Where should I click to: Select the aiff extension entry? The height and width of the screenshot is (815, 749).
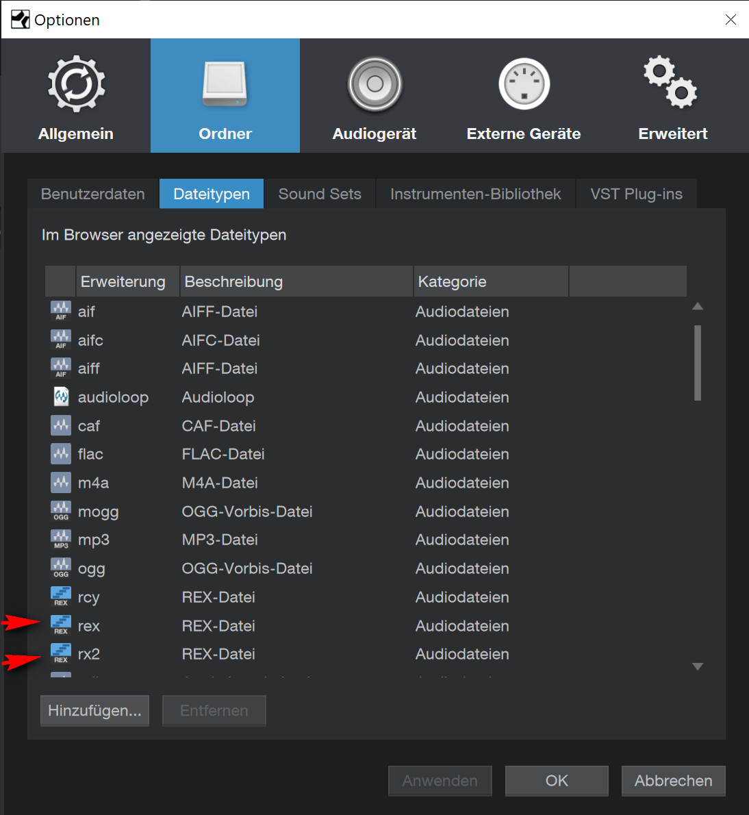point(89,368)
